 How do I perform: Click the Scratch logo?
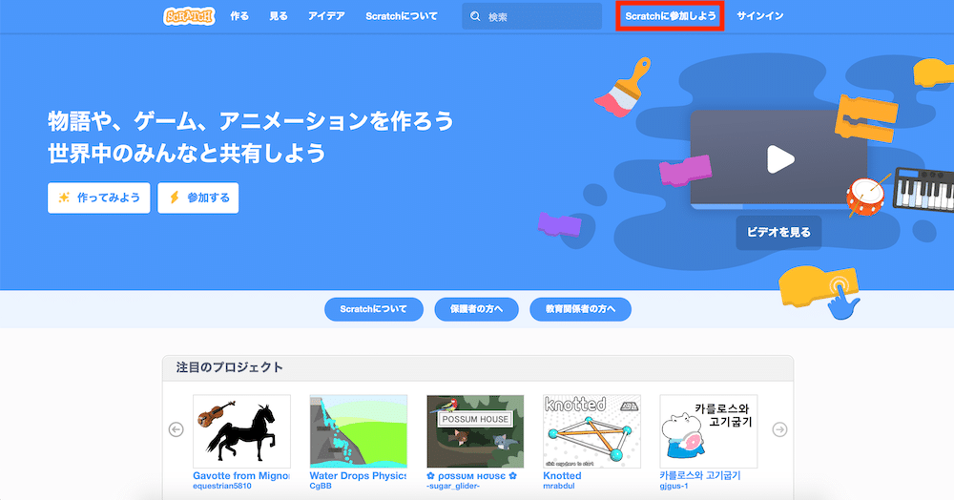point(189,16)
